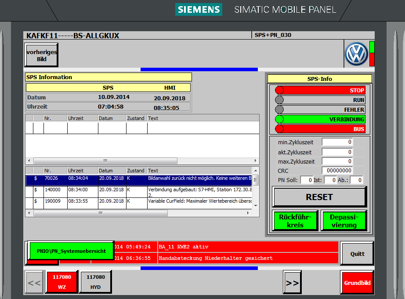Select alarm 'Handabsteckung Niederhalter gesichert'
This screenshot has height=299, width=405.
[x=248, y=258]
